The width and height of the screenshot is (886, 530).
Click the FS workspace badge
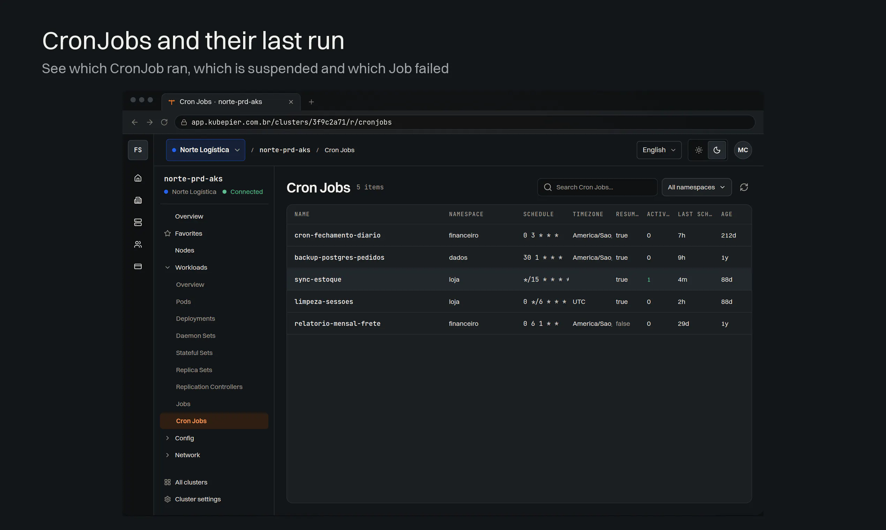138,150
